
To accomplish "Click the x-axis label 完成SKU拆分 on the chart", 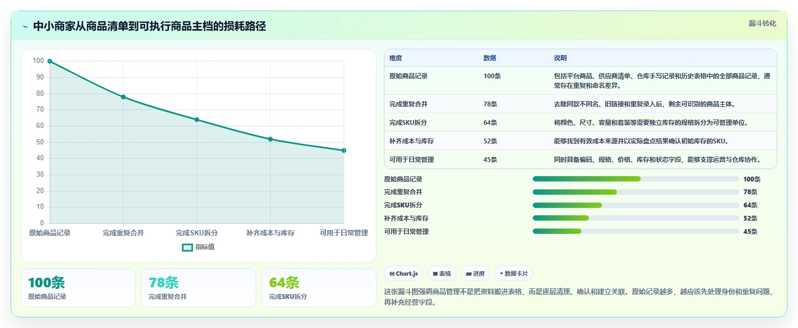I will coord(197,233).
